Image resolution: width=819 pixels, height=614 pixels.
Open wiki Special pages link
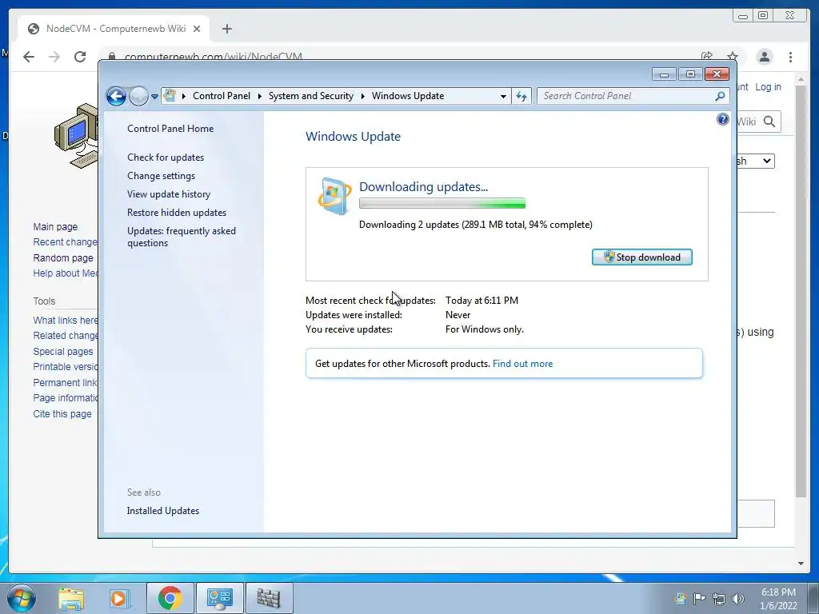click(63, 352)
